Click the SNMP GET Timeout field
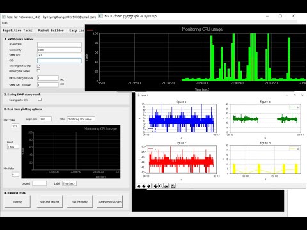 (x=48, y=85)
